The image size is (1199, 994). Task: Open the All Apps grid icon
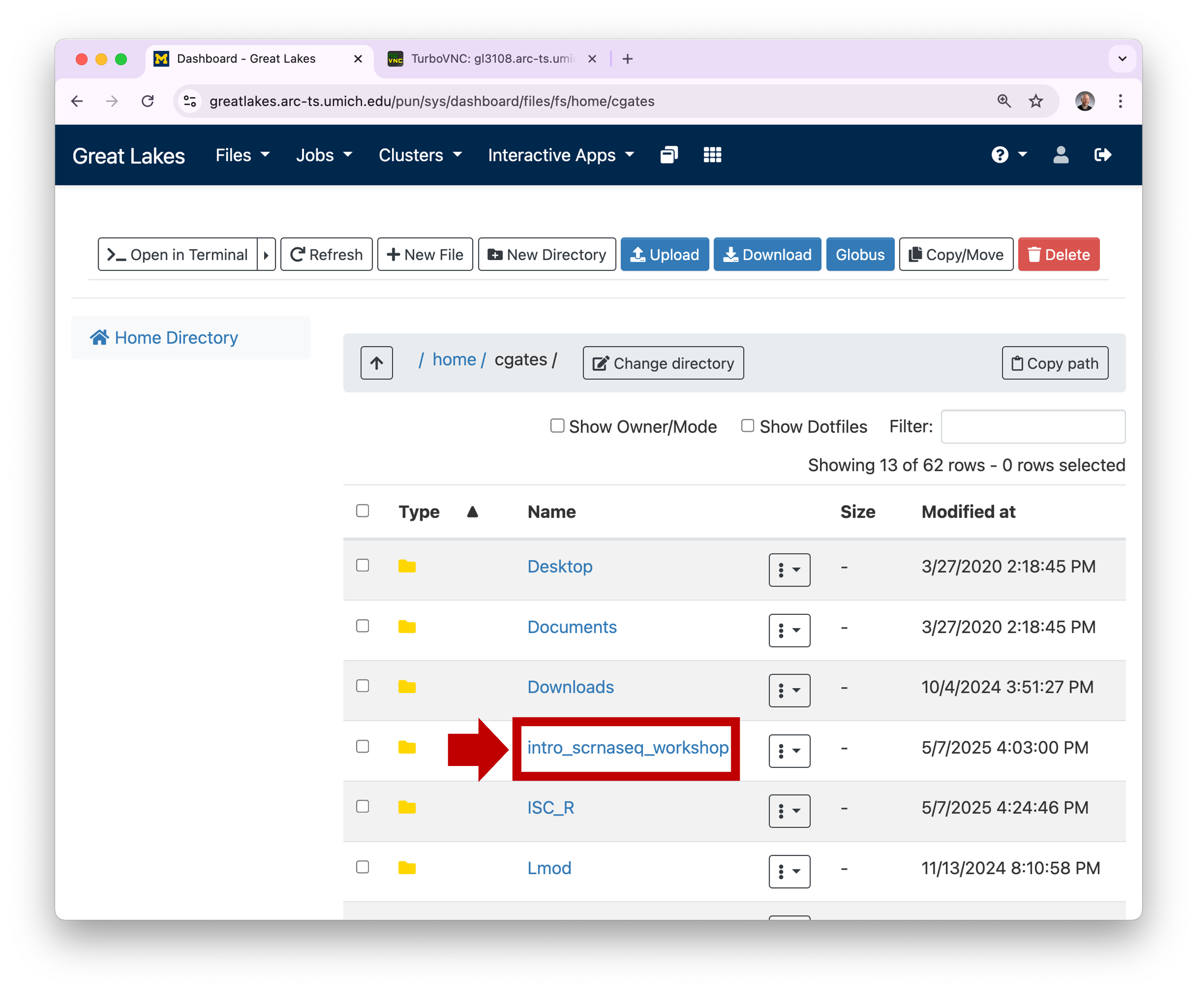[712, 155]
